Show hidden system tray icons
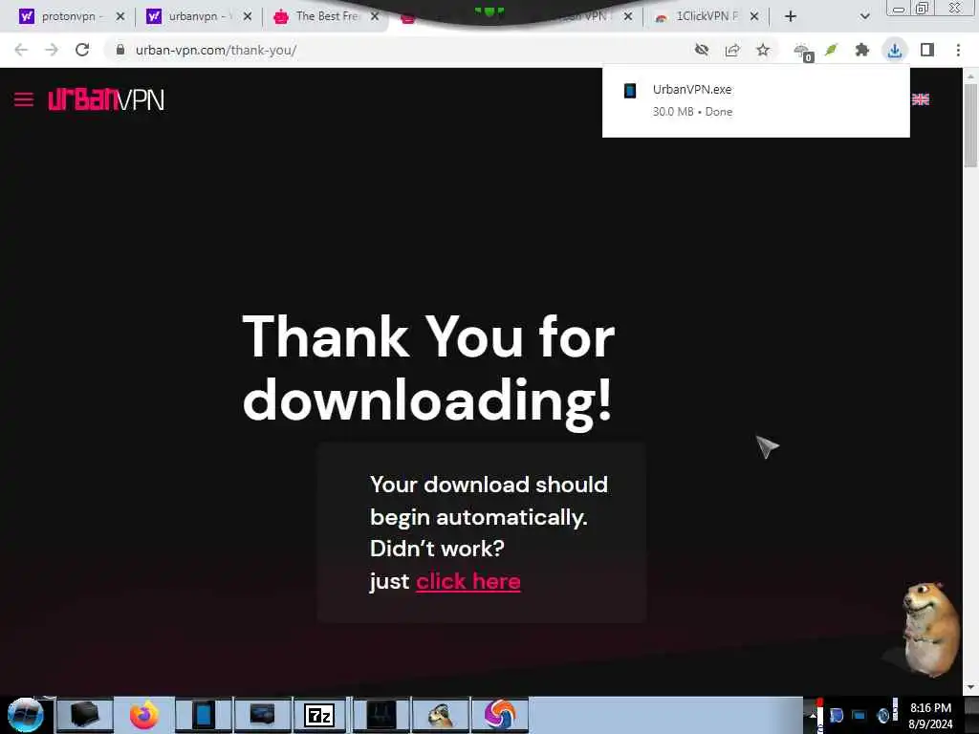 813,715
